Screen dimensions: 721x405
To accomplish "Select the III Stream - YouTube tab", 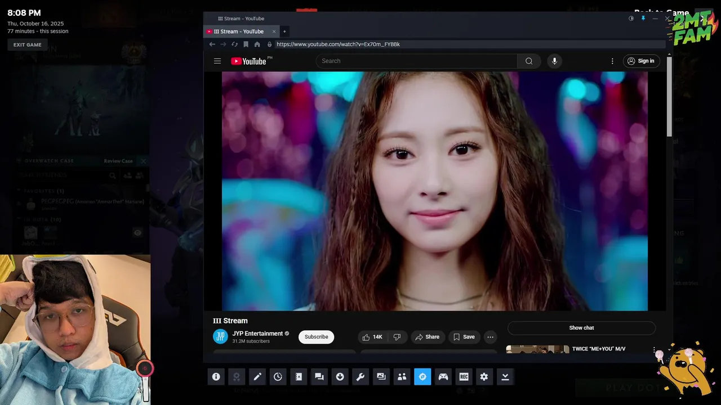I will coord(239,31).
